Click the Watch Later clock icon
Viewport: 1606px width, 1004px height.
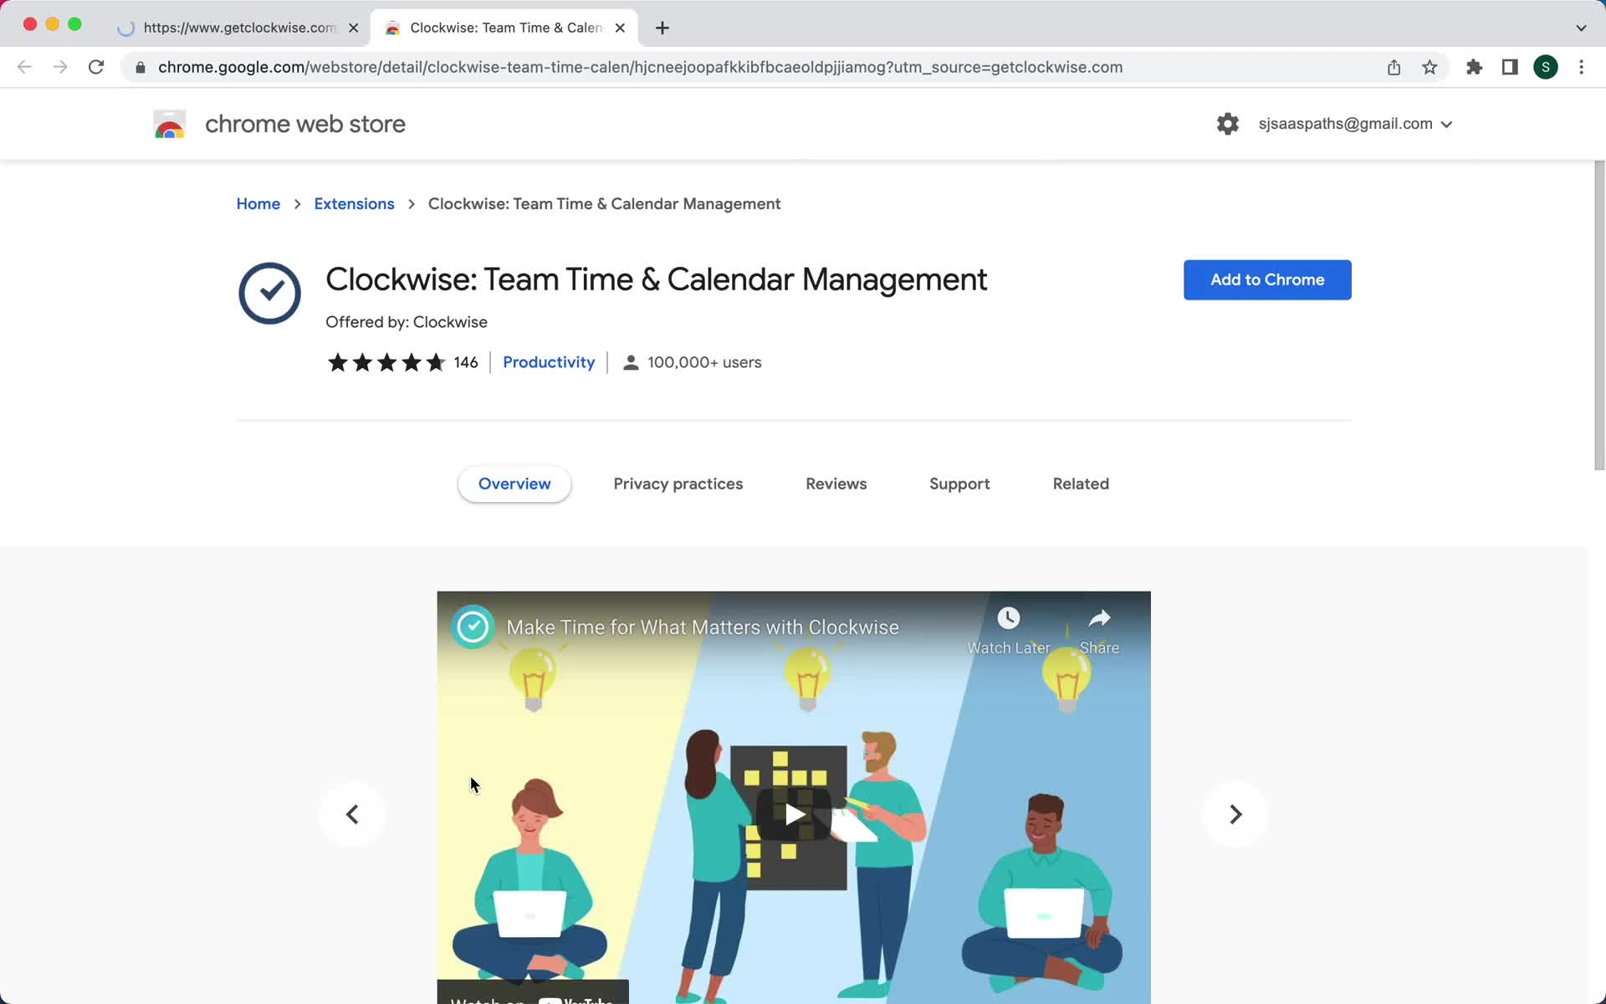tap(1009, 618)
